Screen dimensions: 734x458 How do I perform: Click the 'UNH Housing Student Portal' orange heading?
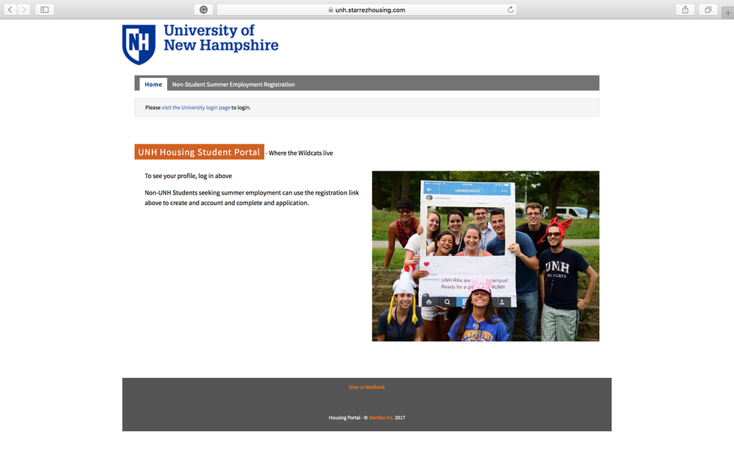[199, 152]
